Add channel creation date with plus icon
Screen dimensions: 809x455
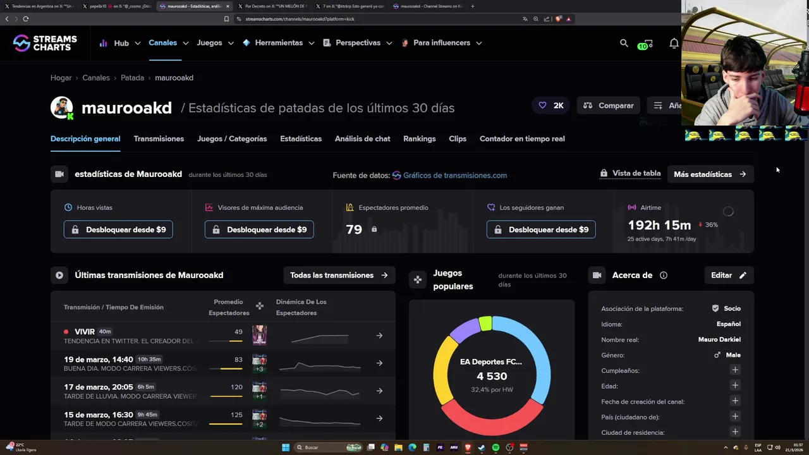click(x=734, y=401)
